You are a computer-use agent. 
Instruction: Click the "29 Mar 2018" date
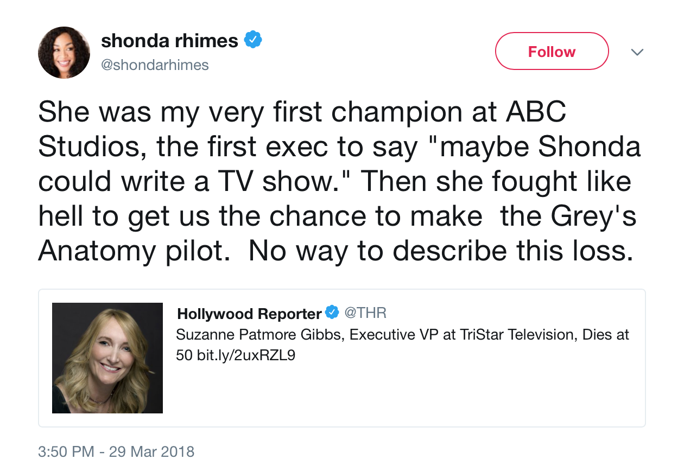point(151,451)
